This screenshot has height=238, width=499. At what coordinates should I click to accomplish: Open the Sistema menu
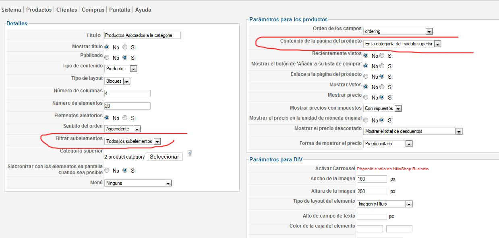coord(11,10)
